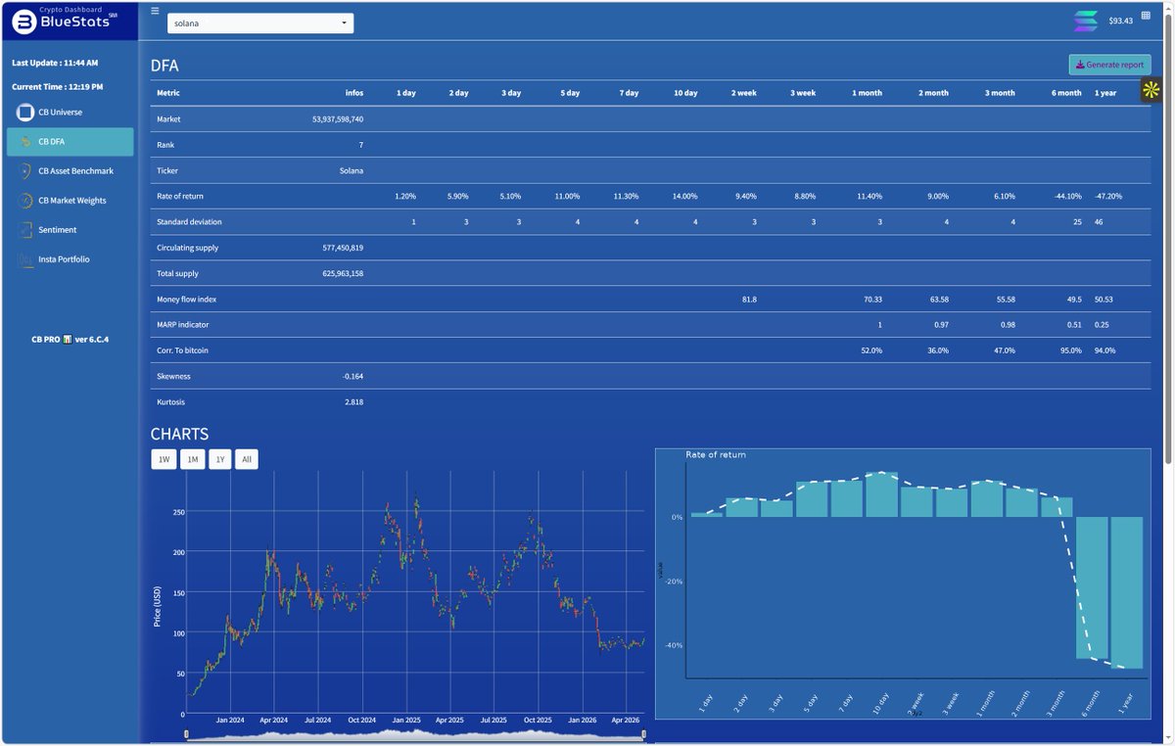The width and height of the screenshot is (1175, 746).
Task: Click the yellow asterisk side widget
Action: (x=1151, y=90)
